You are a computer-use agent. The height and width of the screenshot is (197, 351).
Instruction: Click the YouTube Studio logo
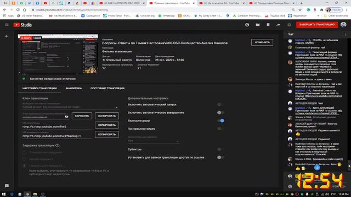pos(22,25)
